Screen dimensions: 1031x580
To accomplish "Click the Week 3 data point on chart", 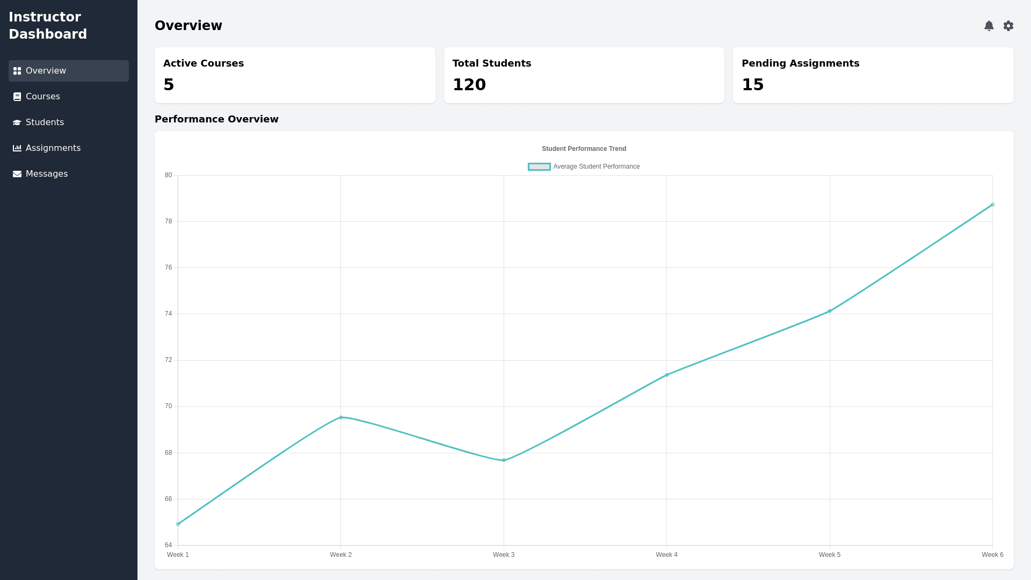I will click(x=504, y=460).
